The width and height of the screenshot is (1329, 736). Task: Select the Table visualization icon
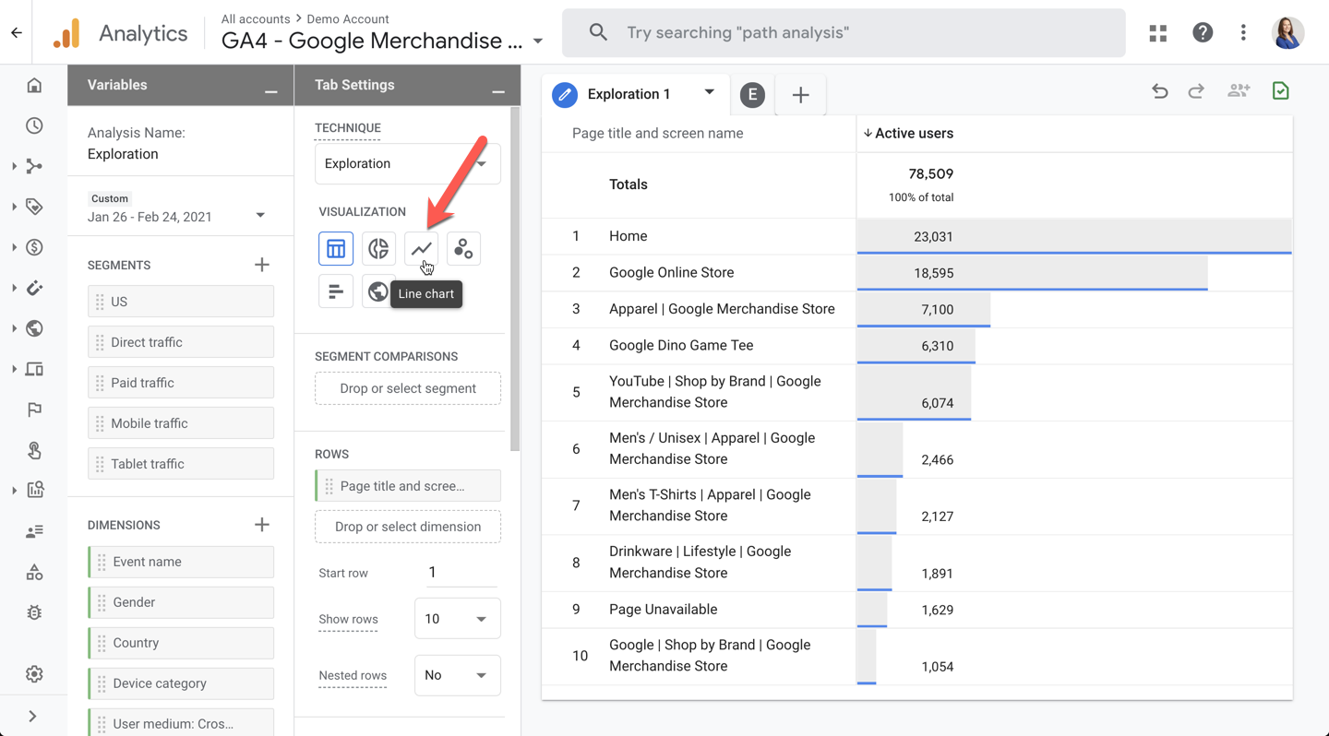(336, 248)
